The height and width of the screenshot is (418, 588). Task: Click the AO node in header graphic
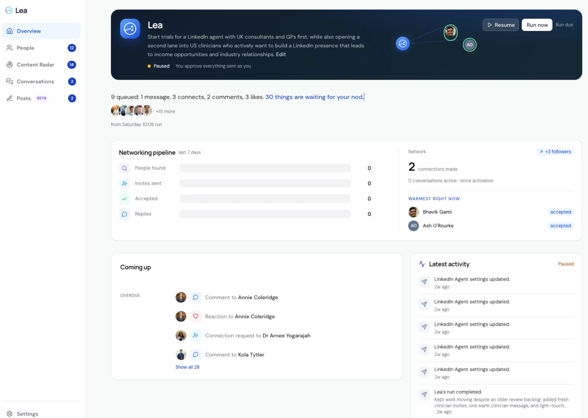470,45
